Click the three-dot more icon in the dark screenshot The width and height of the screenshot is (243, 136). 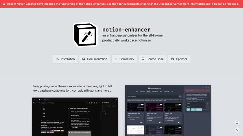pyautogui.click(x=99, y=103)
